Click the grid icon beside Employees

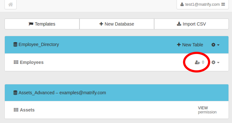point(16,62)
